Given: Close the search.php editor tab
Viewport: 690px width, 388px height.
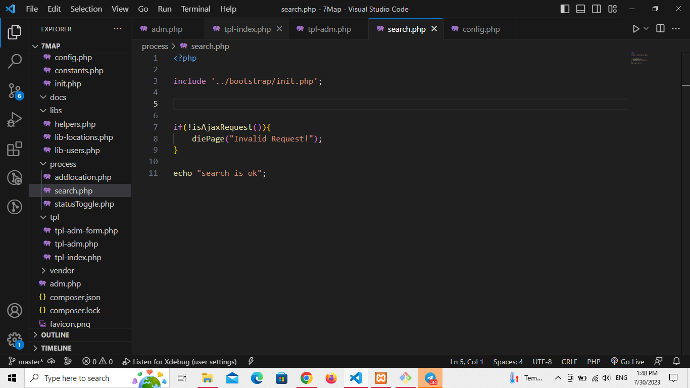Looking at the screenshot, I should [434, 29].
